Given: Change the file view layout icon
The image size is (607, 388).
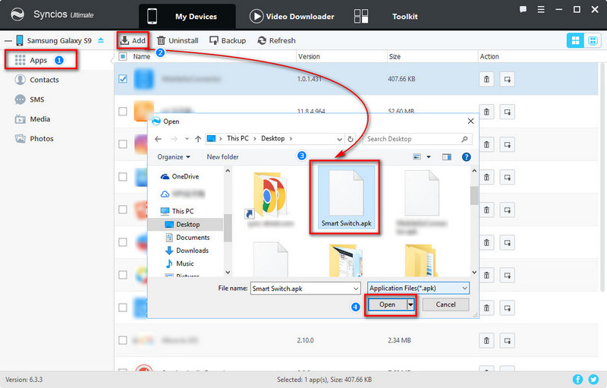Looking at the screenshot, I should pos(417,157).
